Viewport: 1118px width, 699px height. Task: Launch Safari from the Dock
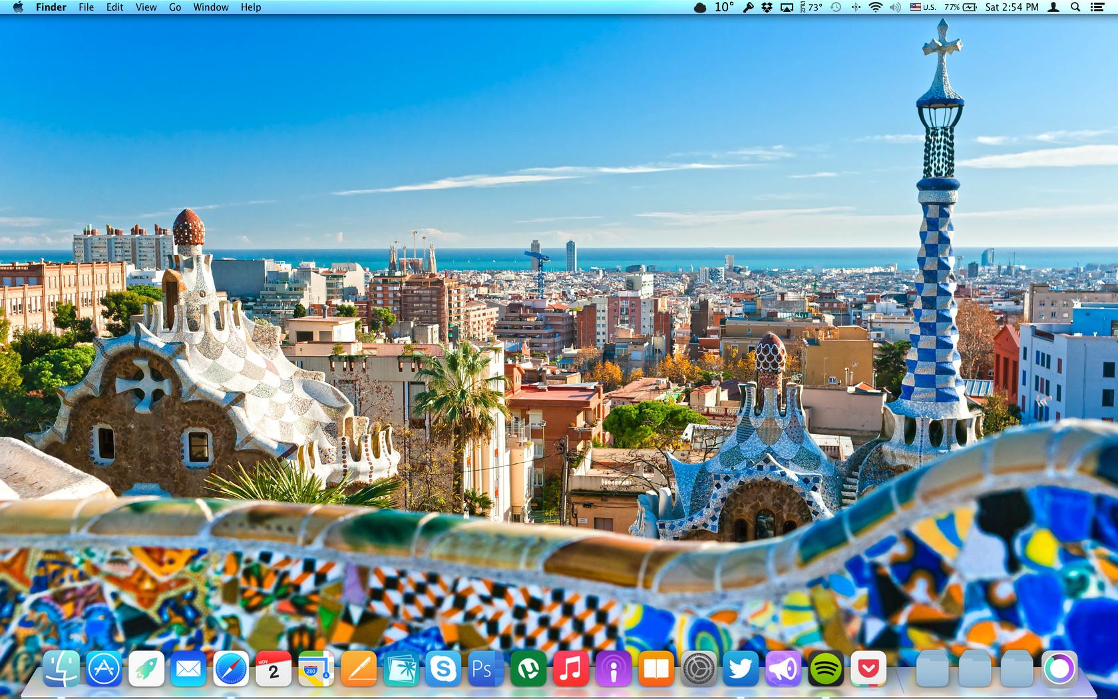[231, 668]
